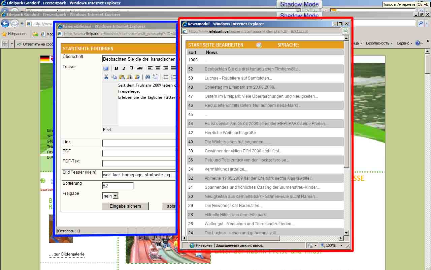Open news 'Spieletag im Eifelpark am 20.06.2009'
The image size is (431, 270).
click(240, 87)
